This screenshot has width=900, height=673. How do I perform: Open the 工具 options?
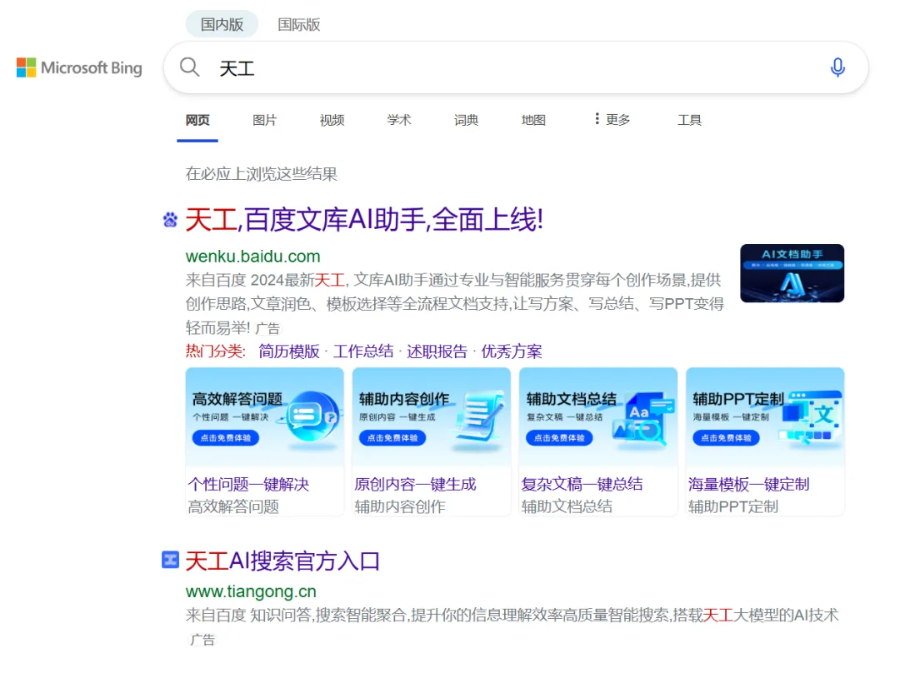[x=689, y=120]
